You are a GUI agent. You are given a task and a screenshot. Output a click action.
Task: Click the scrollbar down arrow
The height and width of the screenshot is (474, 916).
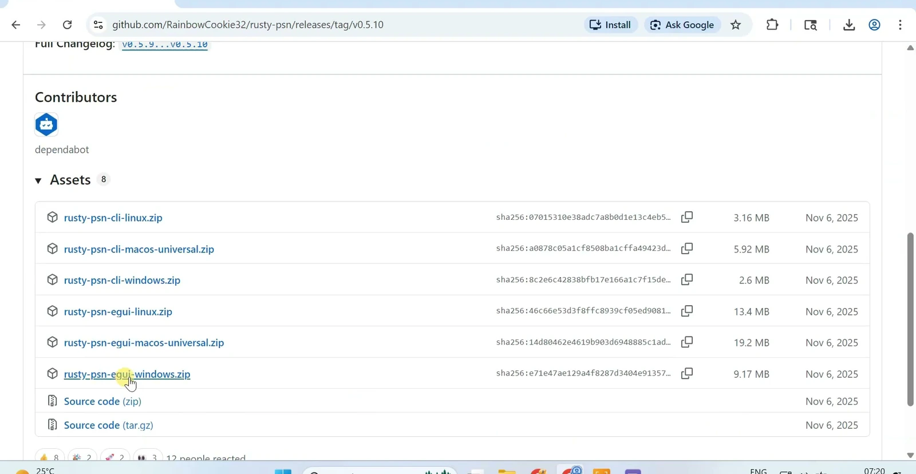click(x=910, y=456)
